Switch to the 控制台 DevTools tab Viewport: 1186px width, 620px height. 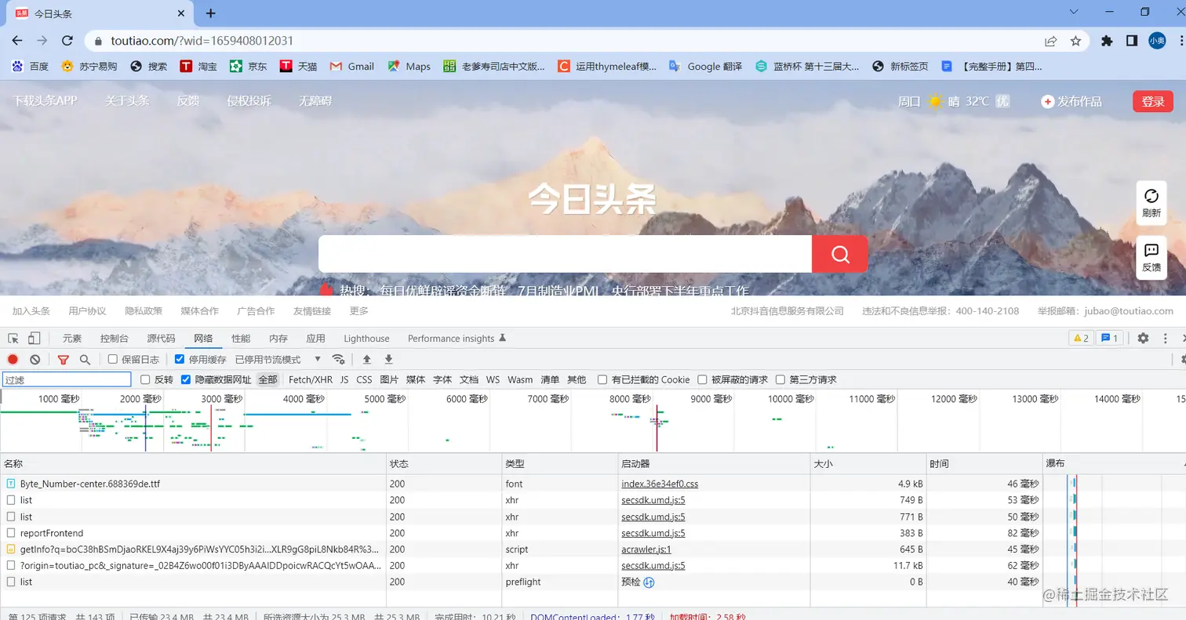point(115,339)
